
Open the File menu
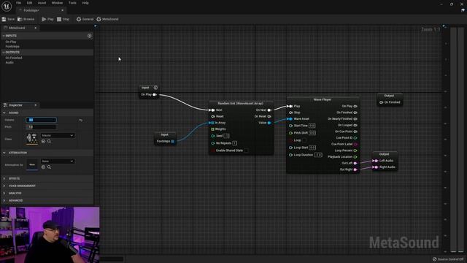18,3
